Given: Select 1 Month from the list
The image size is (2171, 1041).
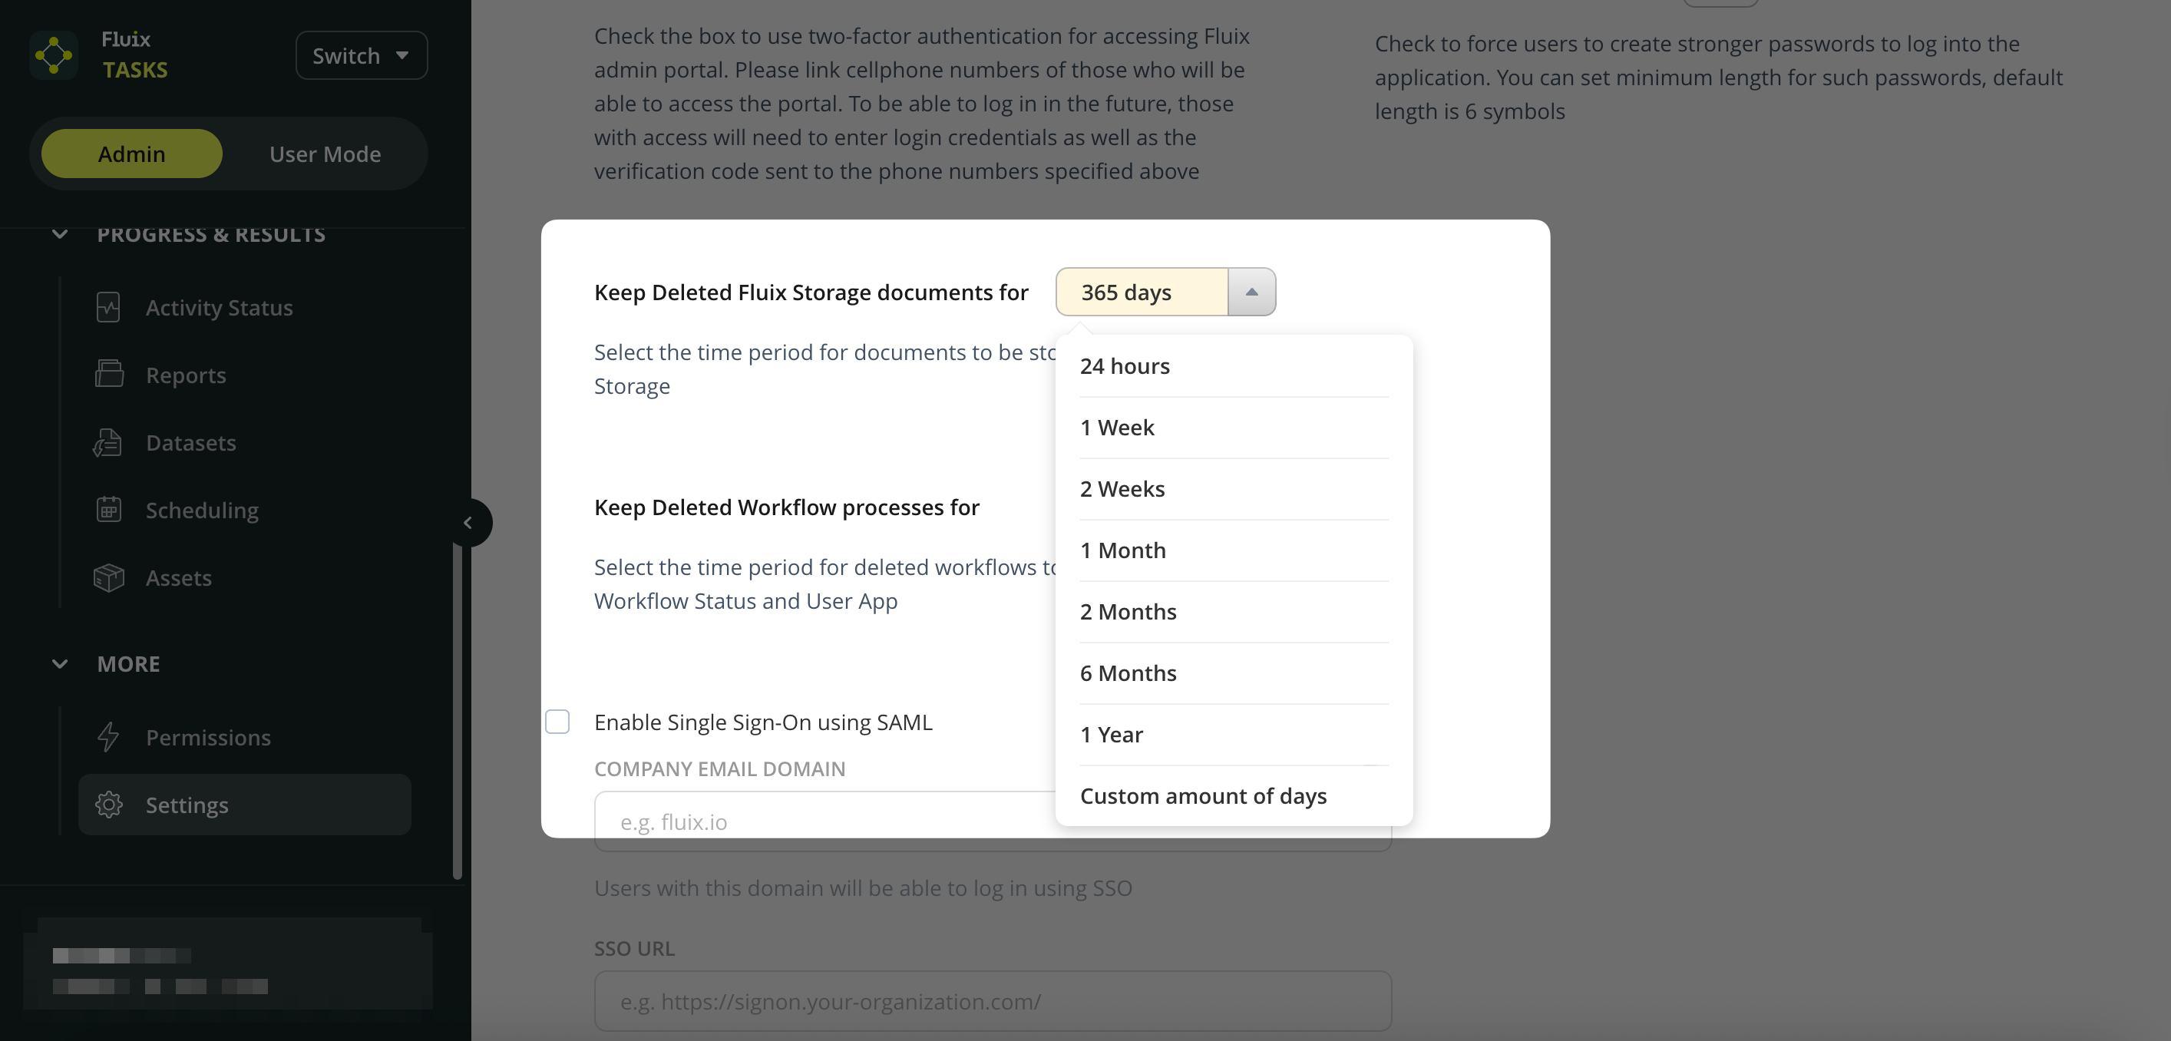Looking at the screenshot, I should tap(1123, 550).
